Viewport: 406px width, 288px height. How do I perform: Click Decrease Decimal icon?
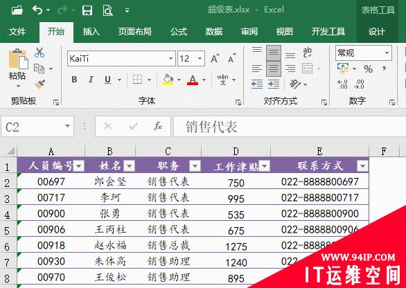pyautogui.click(x=360, y=84)
